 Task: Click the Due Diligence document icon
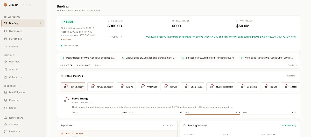pos(6,92)
